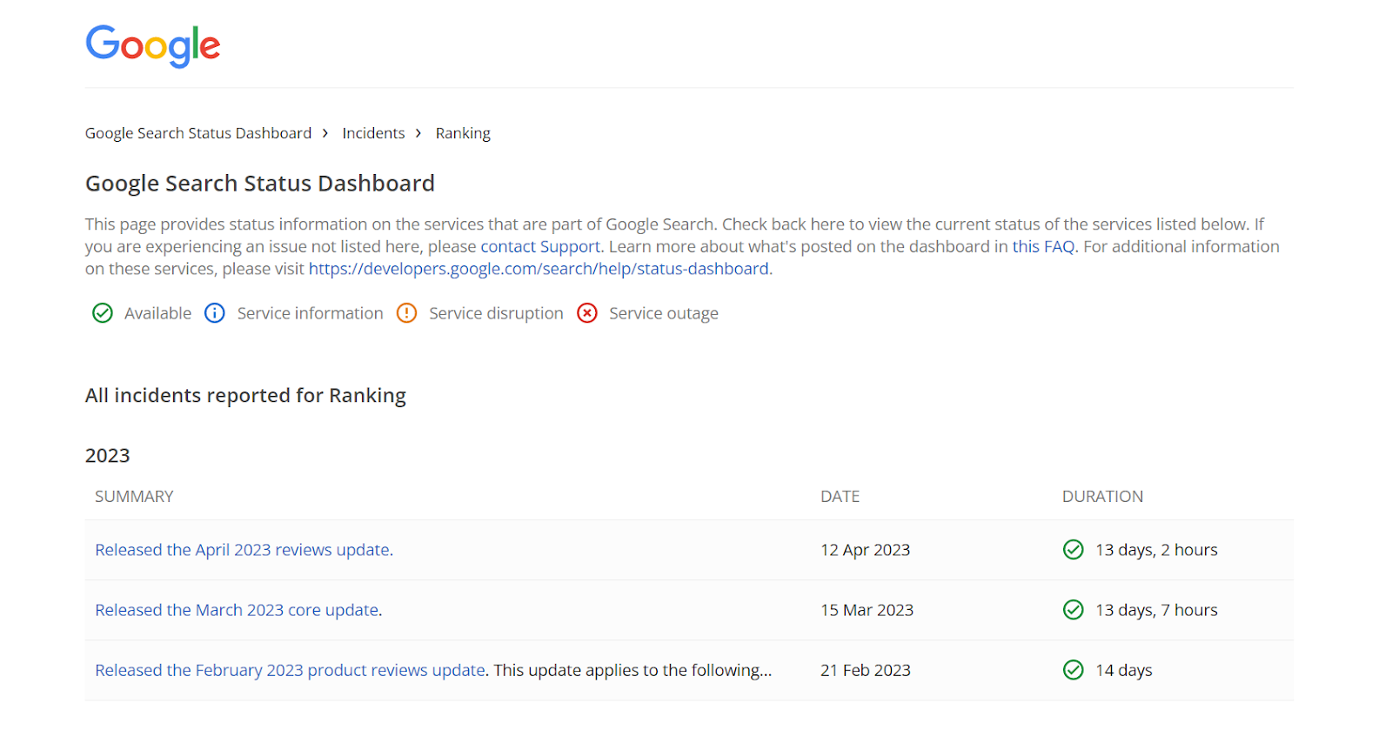The height and width of the screenshot is (737, 1392).
Task: Click the SUMMARY column header
Action: 134,497
